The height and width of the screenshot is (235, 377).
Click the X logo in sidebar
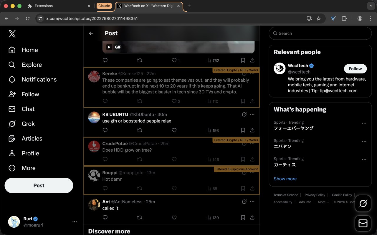point(12,34)
